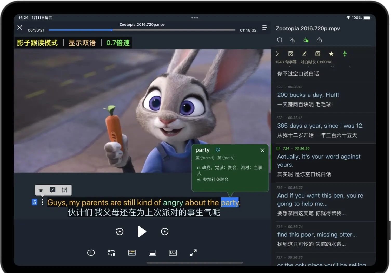Toggle the A-B repeat icon

(111, 253)
